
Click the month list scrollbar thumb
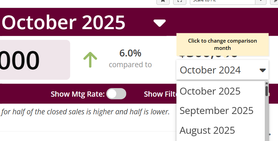tap(267, 91)
